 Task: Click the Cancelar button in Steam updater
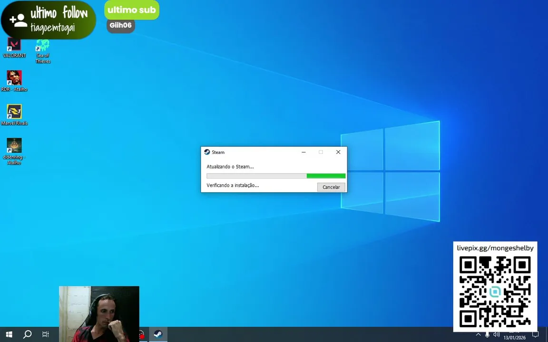pos(331,187)
